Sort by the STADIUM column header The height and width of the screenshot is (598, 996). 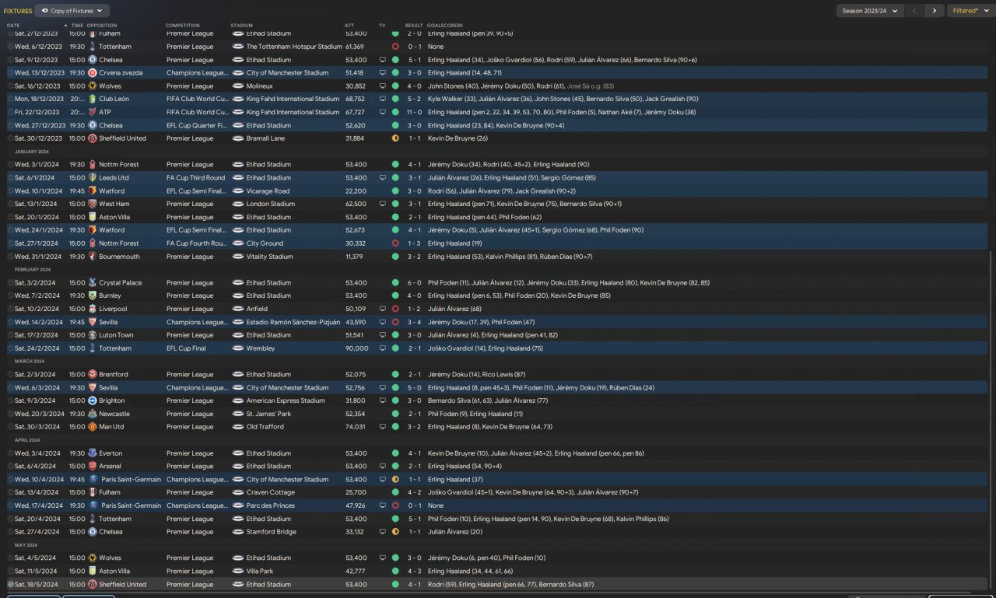click(x=242, y=26)
